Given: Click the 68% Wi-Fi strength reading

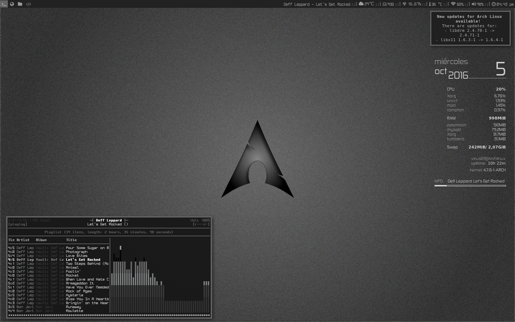Looking at the screenshot, I should [x=460, y=4].
